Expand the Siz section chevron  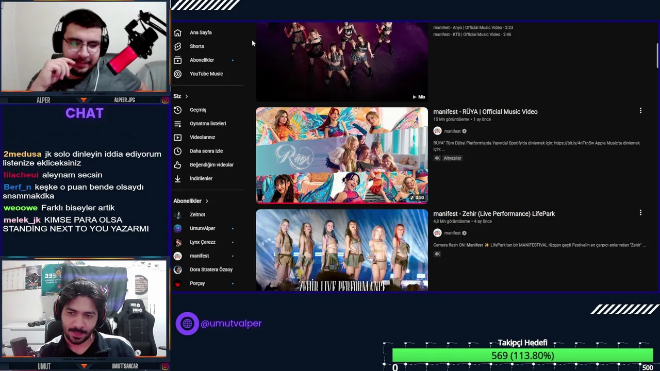coord(187,96)
